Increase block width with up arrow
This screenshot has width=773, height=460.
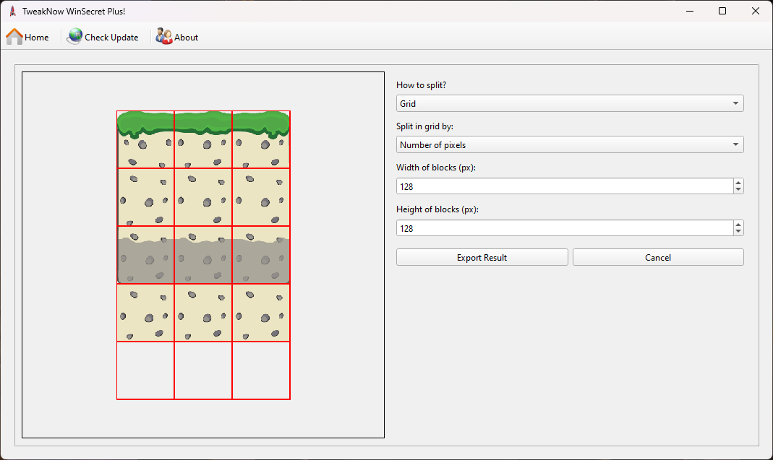(738, 183)
